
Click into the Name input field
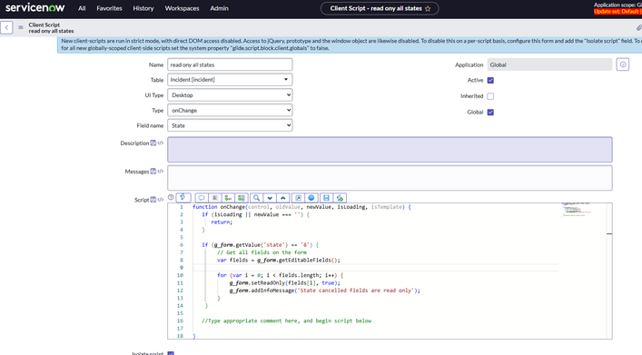(x=230, y=64)
